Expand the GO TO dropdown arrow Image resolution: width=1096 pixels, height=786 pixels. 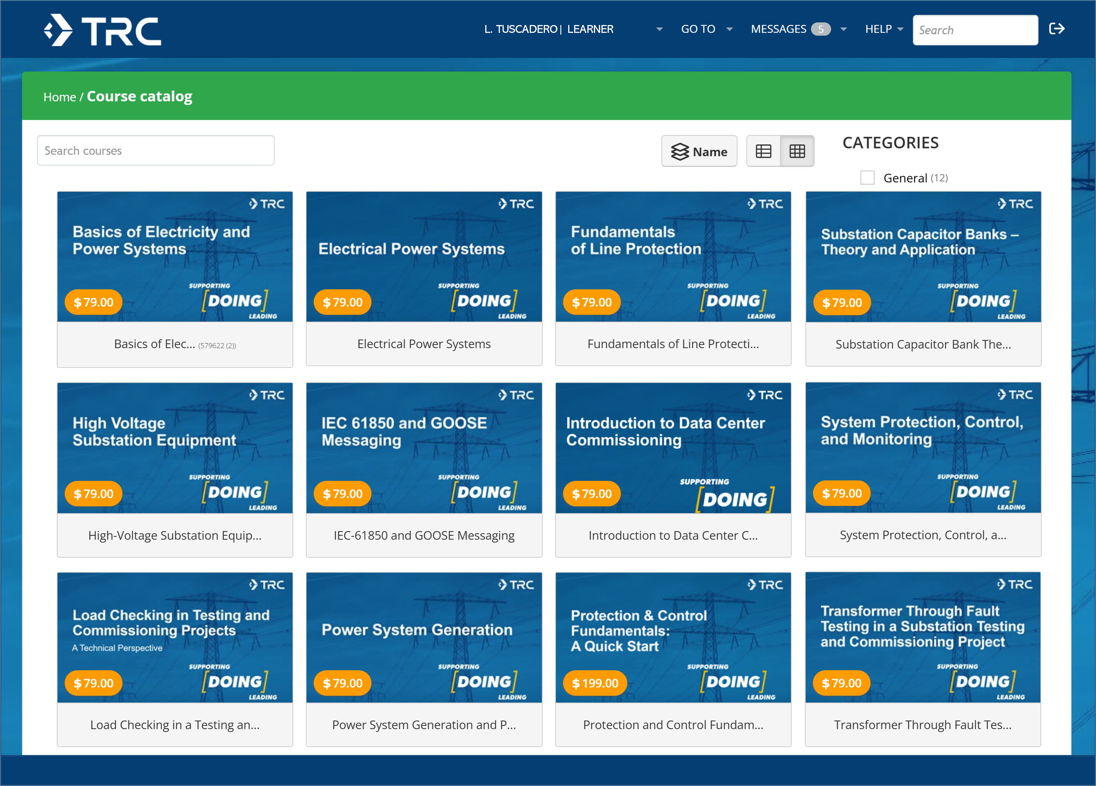point(729,29)
